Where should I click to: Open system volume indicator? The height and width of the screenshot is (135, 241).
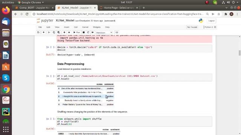[229, 2]
